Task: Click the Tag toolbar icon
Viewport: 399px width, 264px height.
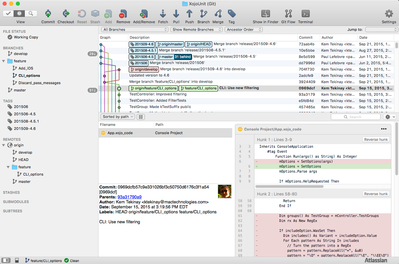Action: (232, 14)
